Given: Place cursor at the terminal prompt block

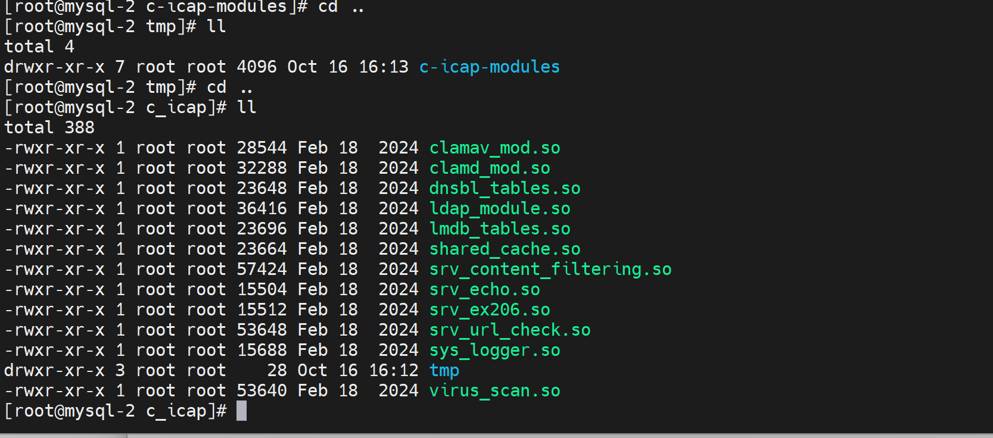Looking at the screenshot, I should coord(241,411).
